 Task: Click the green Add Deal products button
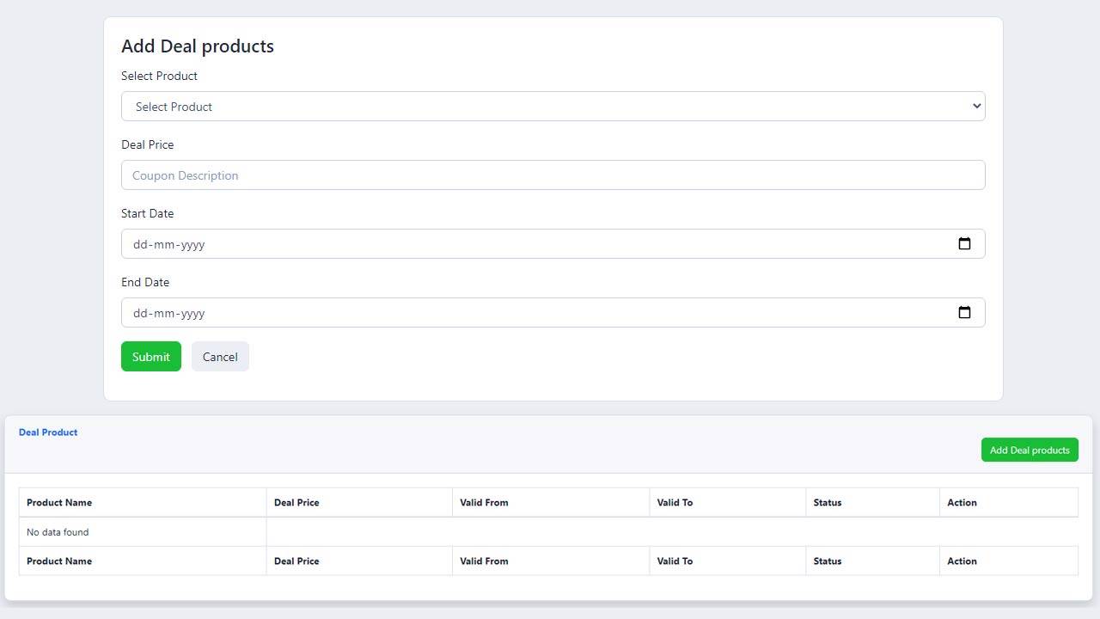1029,450
